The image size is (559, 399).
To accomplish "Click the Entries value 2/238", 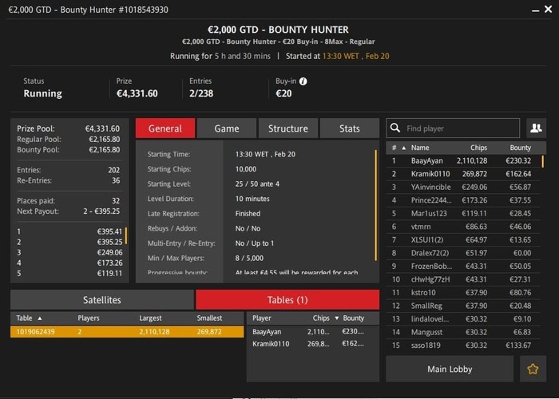I will (x=201, y=93).
